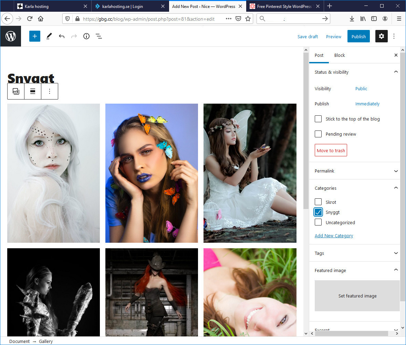The image size is (406, 345).
Task: View site security padlock information
Action: (77, 19)
